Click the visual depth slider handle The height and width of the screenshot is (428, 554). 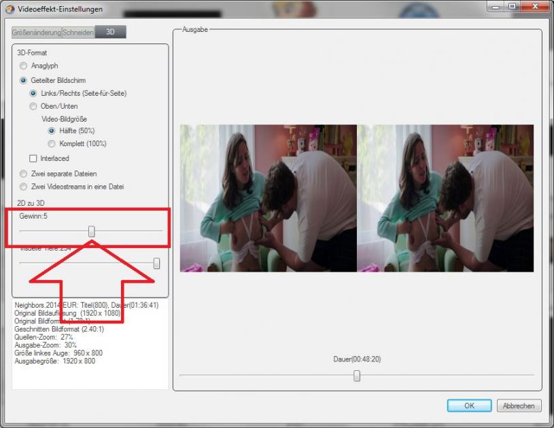point(156,264)
